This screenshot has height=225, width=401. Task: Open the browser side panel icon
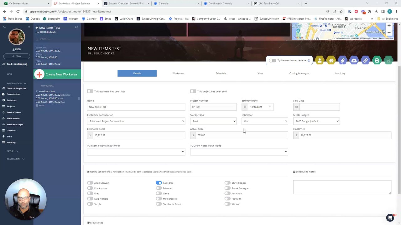click(383, 12)
